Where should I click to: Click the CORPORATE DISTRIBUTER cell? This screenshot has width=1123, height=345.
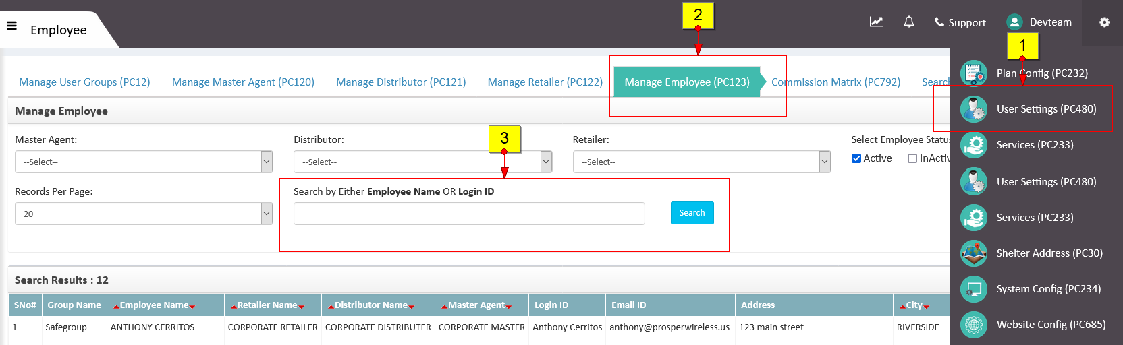click(378, 327)
